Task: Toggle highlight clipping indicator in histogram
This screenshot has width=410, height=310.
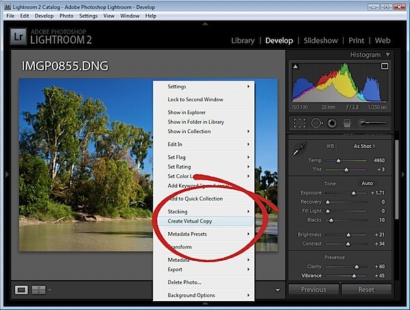Action: tap(384, 66)
